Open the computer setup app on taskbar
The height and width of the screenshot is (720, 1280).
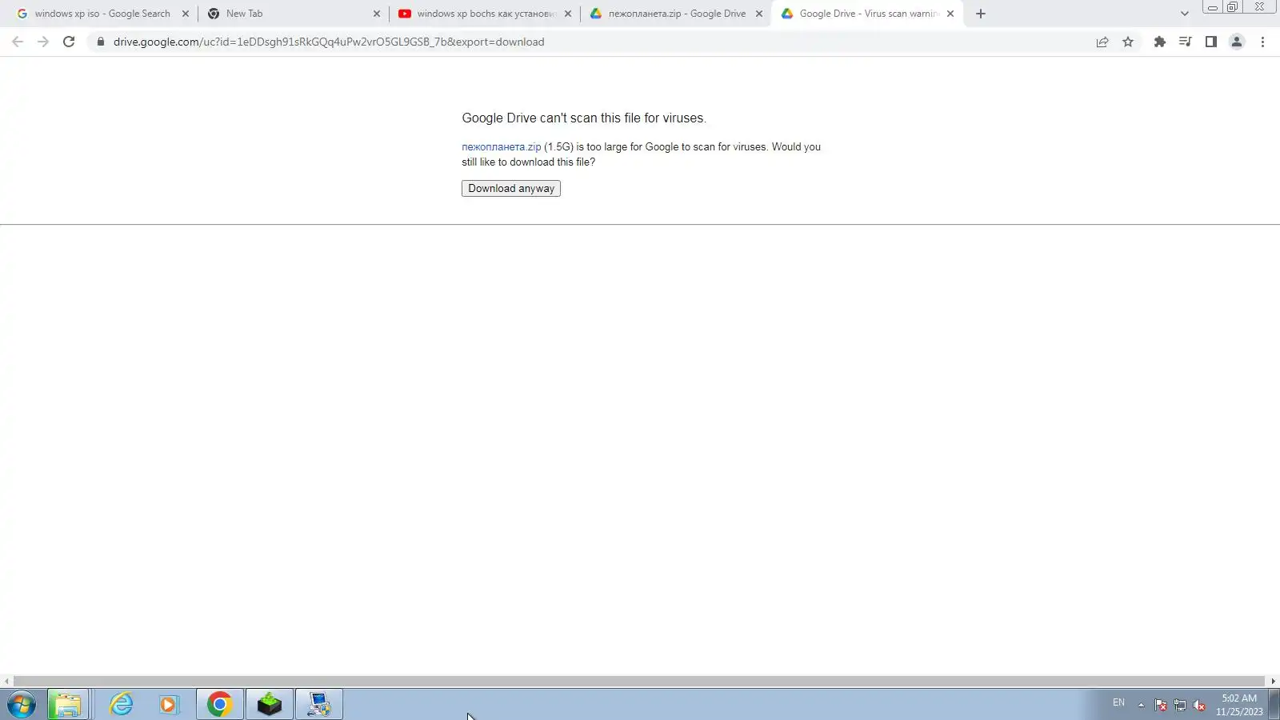coord(319,705)
